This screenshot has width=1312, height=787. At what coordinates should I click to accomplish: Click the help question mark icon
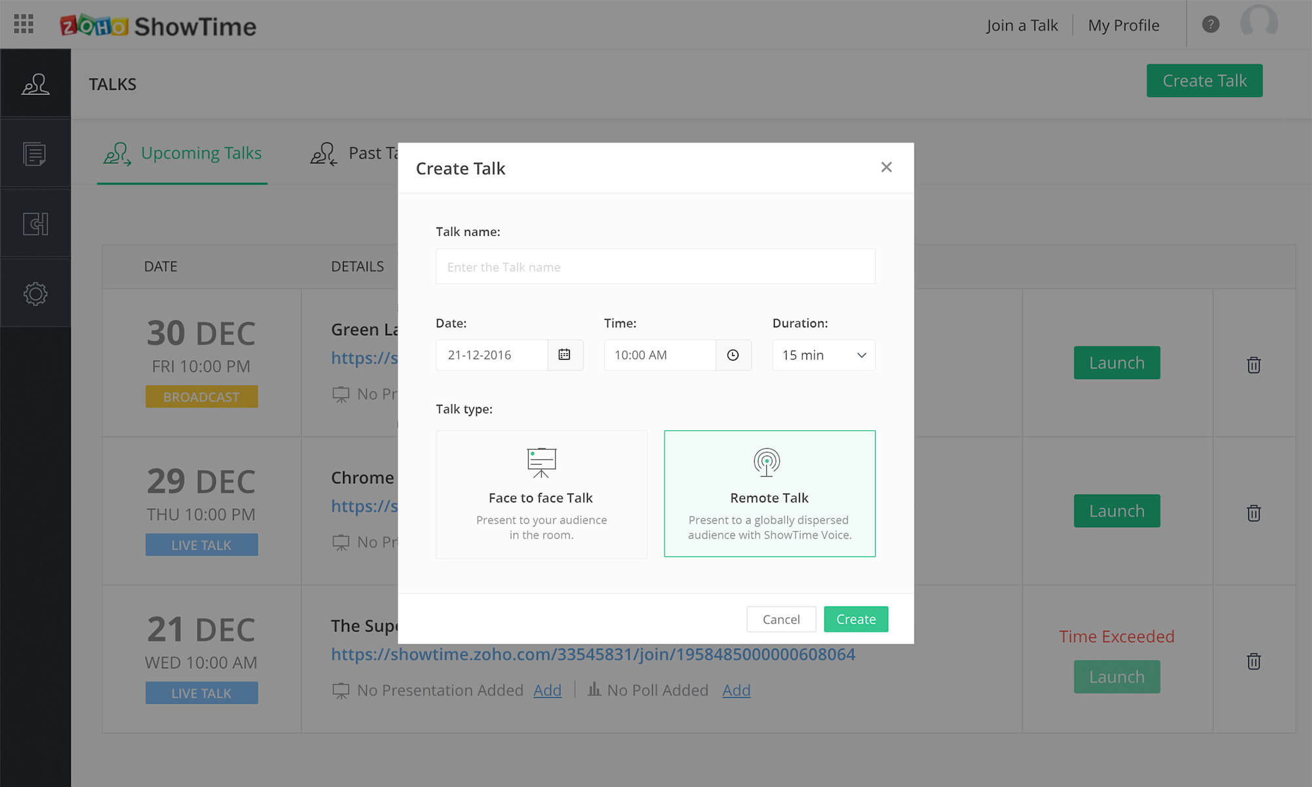coord(1210,24)
